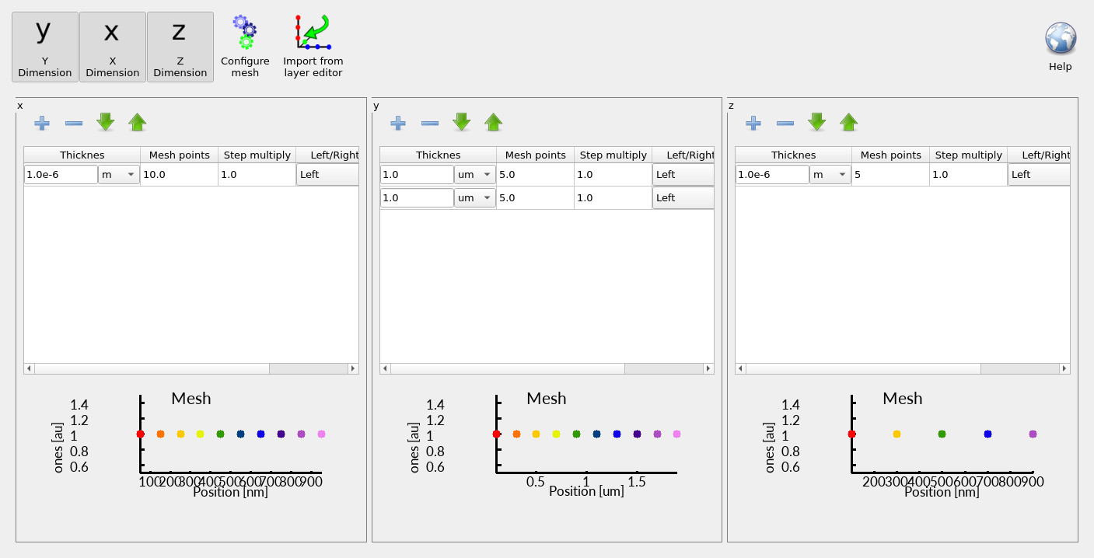Image resolution: width=1094 pixels, height=558 pixels.
Task: Switch to the Y Dimension view
Action: click(44, 47)
